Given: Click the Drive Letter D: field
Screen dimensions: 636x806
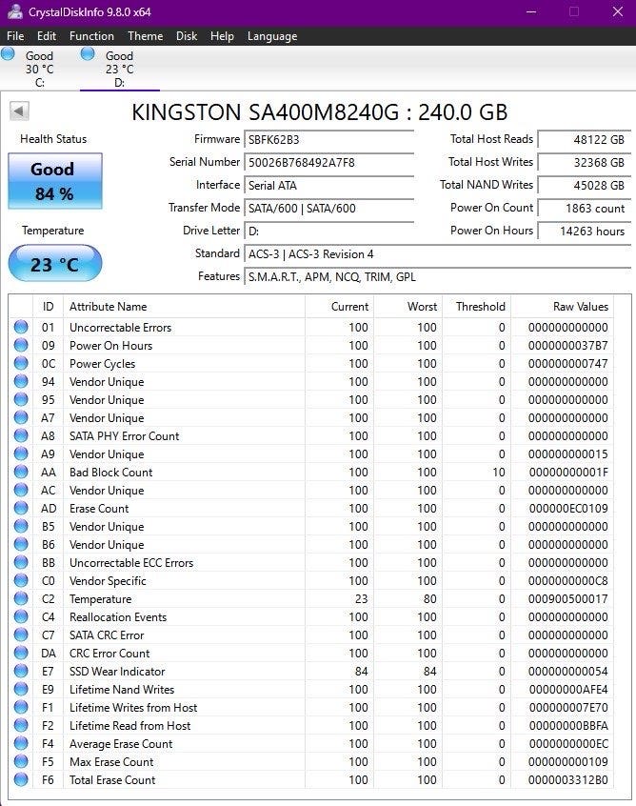Looking at the screenshot, I should coord(329,231).
